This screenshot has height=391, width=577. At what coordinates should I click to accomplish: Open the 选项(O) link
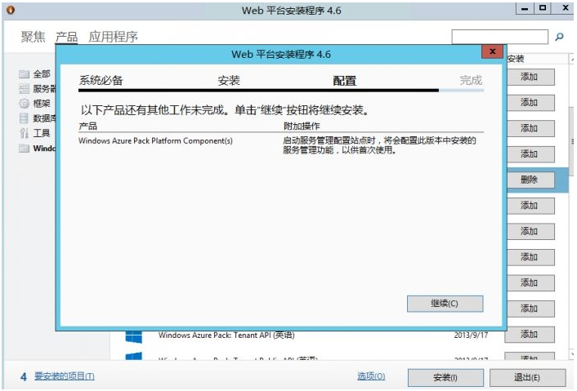pyautogui.click(x=371, y=376)
